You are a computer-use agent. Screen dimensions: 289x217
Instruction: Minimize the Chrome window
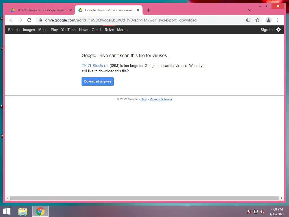[260, 6]
